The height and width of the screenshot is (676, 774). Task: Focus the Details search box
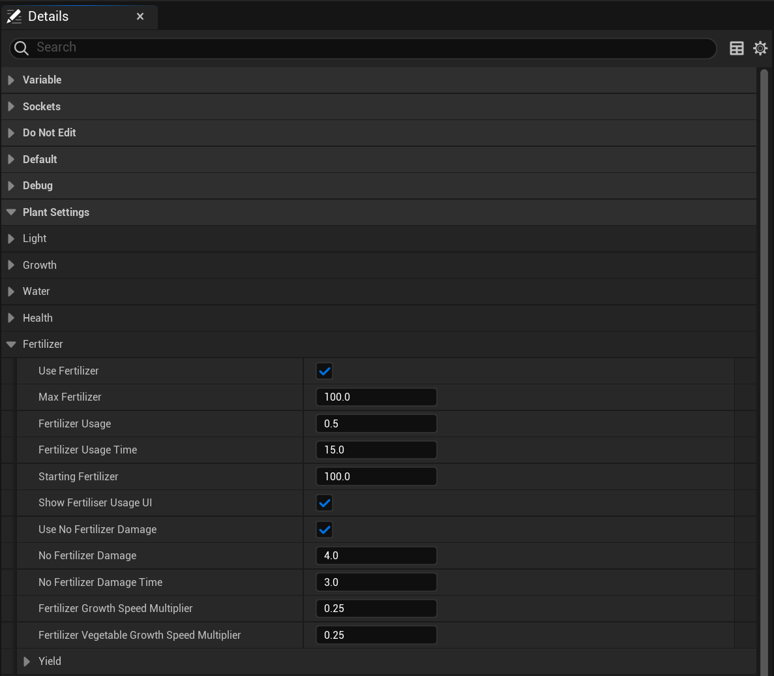point(372,48)
